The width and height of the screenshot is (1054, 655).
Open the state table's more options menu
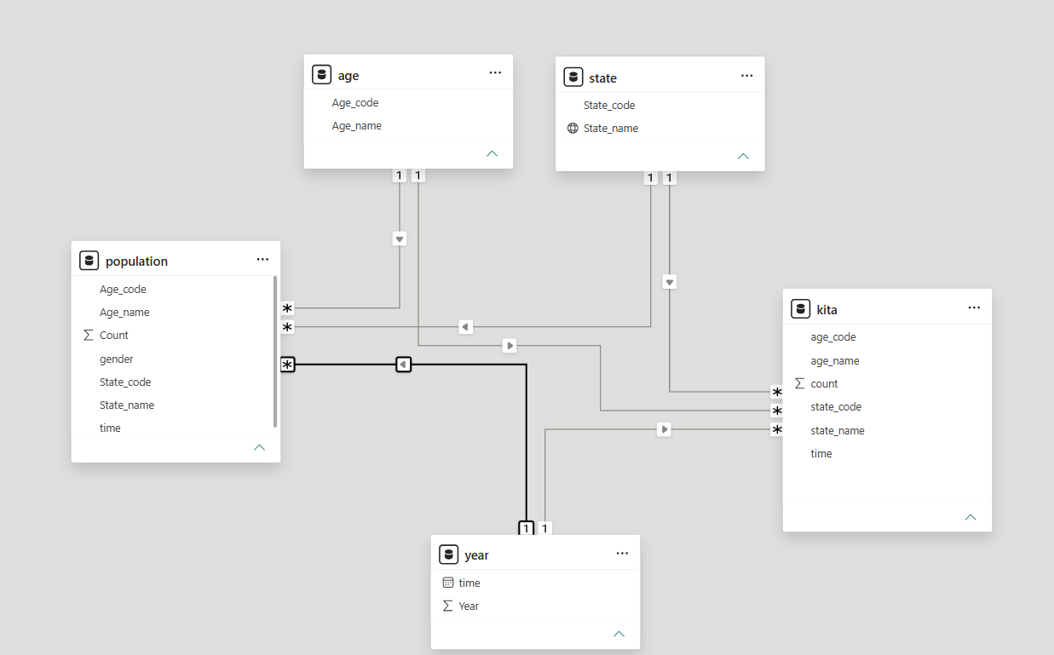coord(747,76)
